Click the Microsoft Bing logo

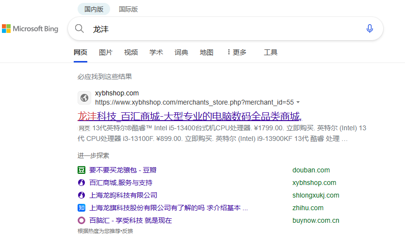[x=30, y=29]
